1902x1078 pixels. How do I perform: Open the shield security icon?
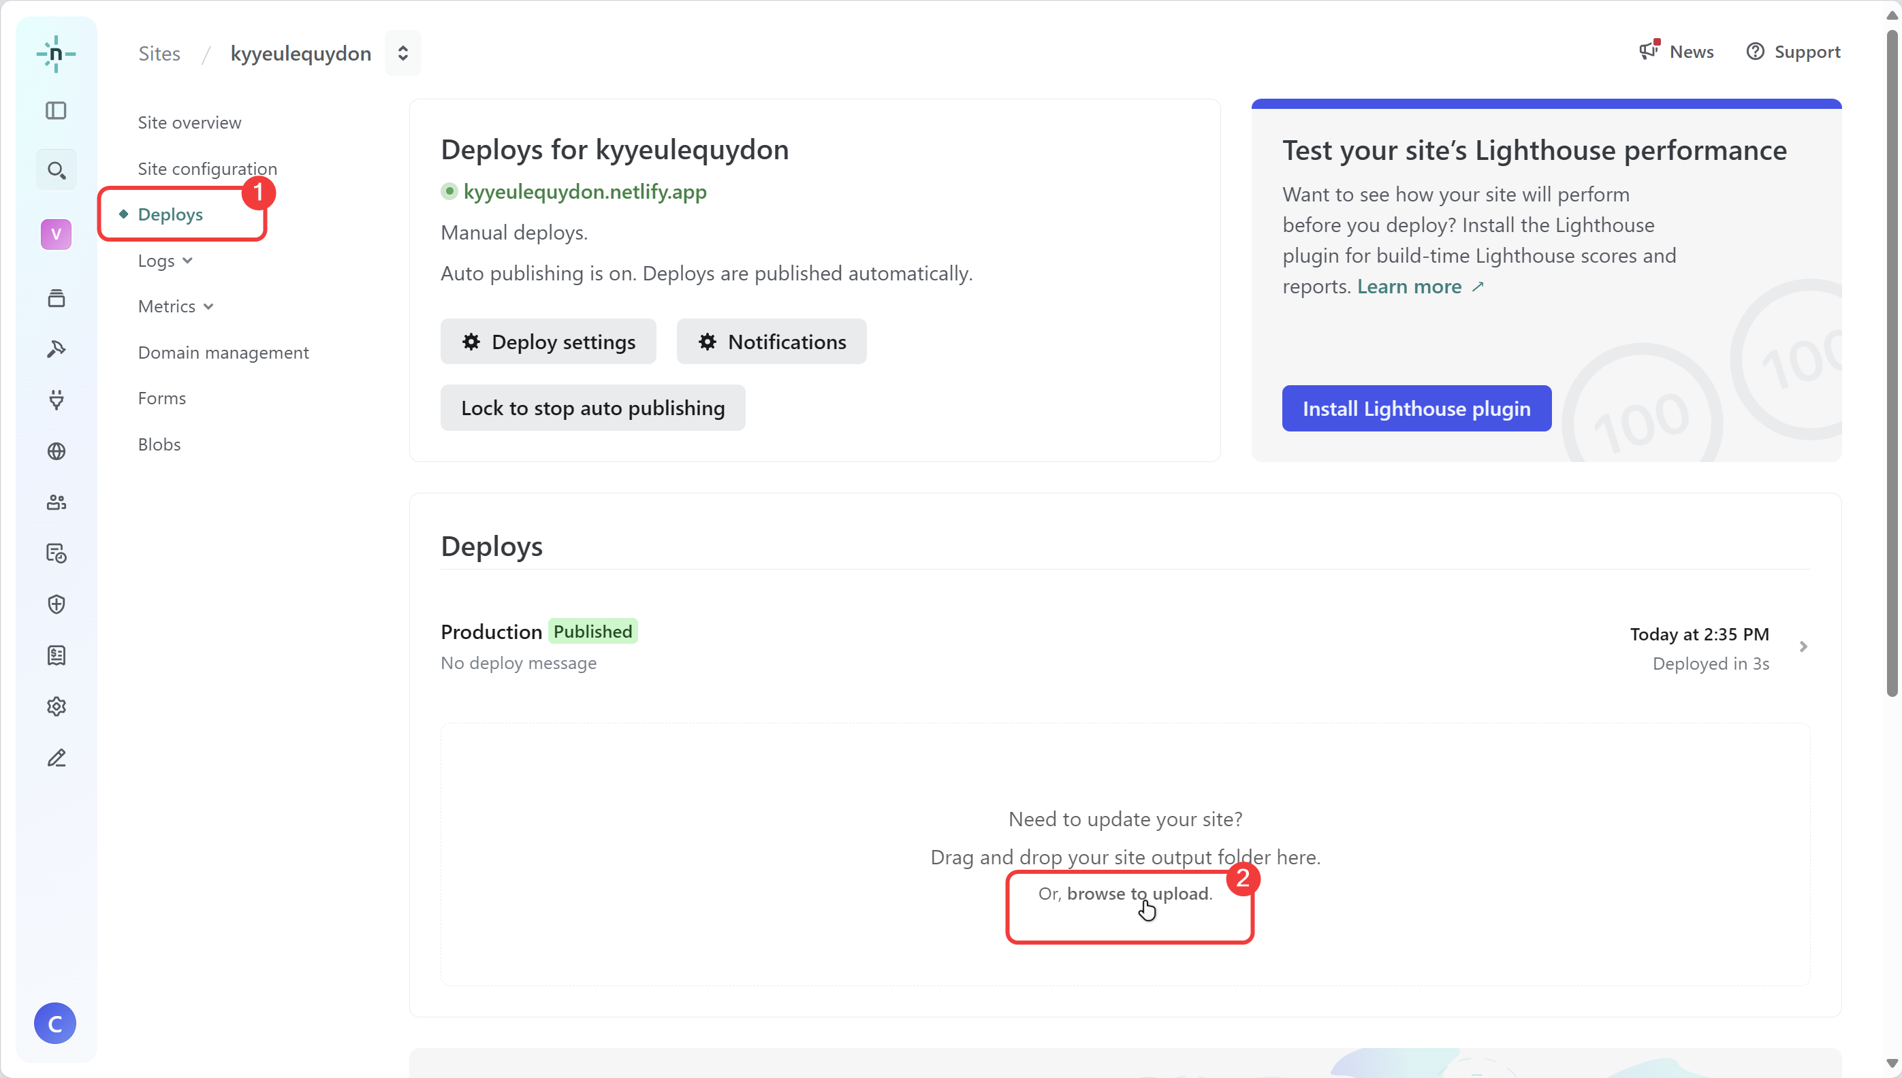pyautogui.click(x=56, y=604)
